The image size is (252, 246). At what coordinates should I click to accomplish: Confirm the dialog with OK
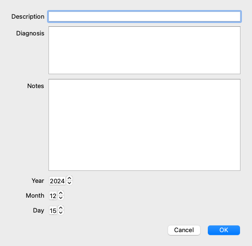(x=224, y=230)
